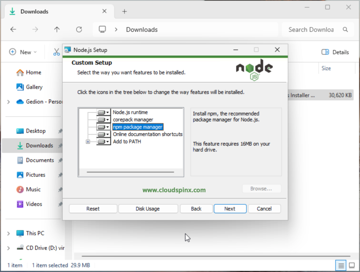The image size is (360, 272).
Task: Open a new File Explorer tab
Action: click(x=124, y=11)
